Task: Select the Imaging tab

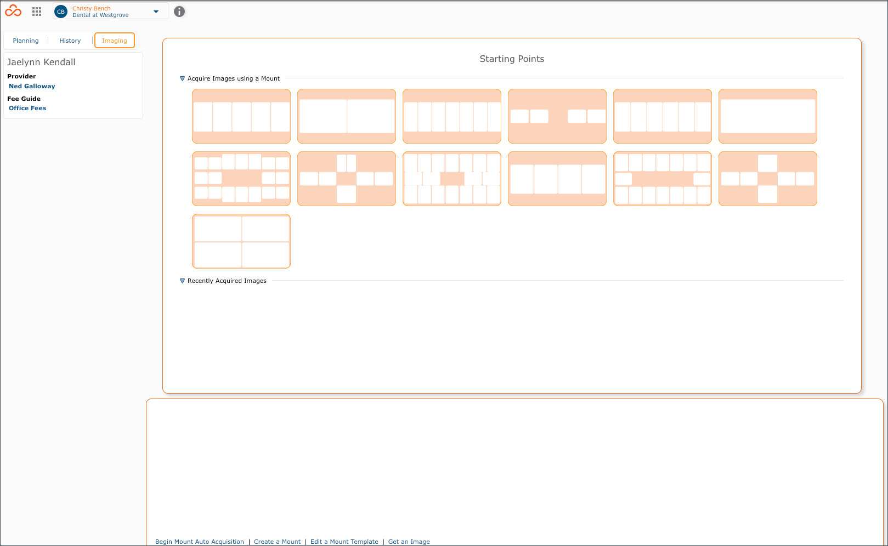Action: pos(115,41)
